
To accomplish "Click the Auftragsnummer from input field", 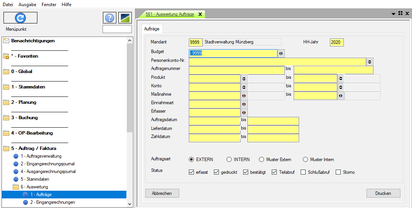I will 237,70.
